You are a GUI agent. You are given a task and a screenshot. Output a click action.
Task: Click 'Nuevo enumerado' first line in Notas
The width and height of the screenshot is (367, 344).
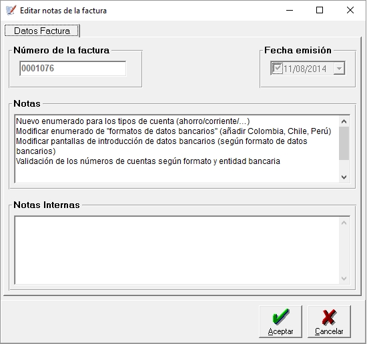pyautogui.click(x=133, y=121)
